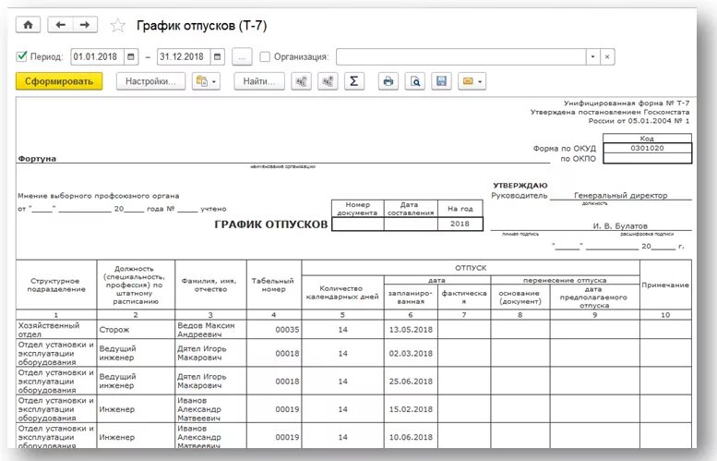Expand the Организация dropdown arrow
The width and height of the screenshot is (717, 461).
pyautogui.click(x=592, y=56)
